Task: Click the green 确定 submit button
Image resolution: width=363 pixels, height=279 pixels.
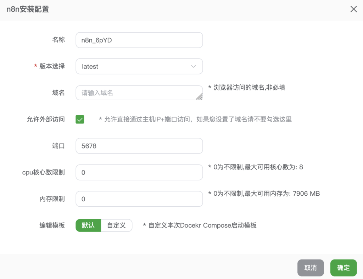Action: pos(343,268)
